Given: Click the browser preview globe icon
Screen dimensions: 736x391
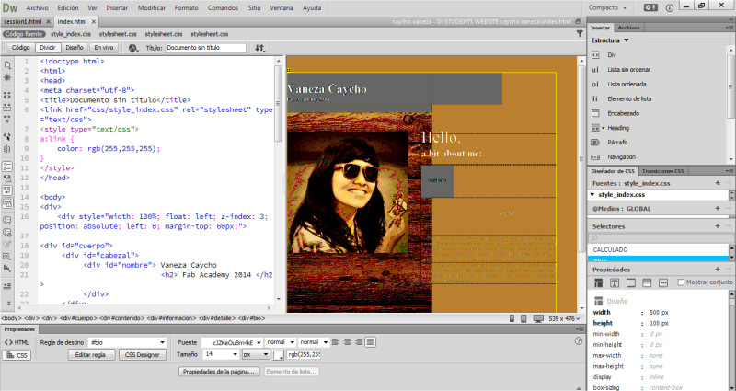Looking at the screenshot, I should click(133, 47).
